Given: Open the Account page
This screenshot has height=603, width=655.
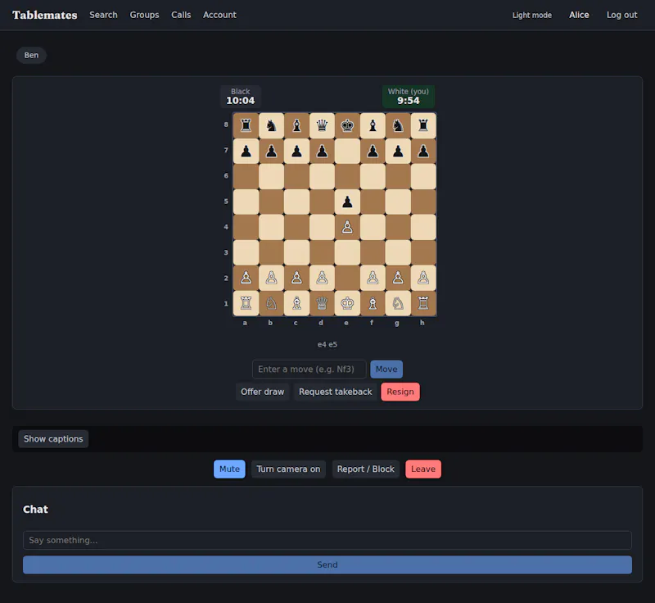Looking at the screenshot, I should 219,15.
